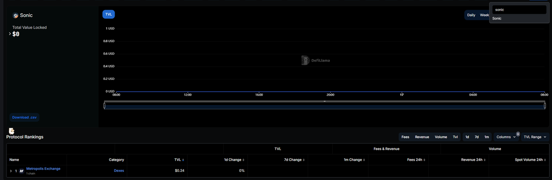The width and height of the screenshot is (552, 180).
Task: Grab the right handle of chart range slider
Action: (544, 106)
